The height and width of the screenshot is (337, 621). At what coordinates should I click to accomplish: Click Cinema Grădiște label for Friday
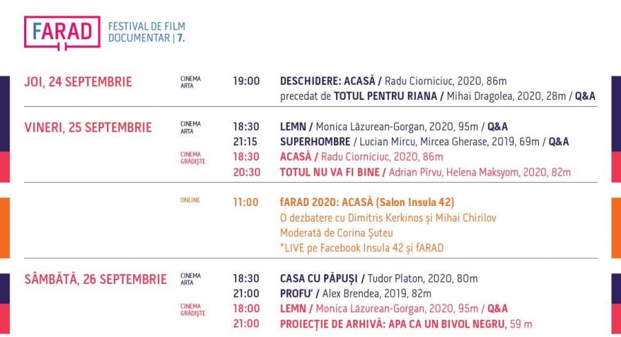[193, 158]
